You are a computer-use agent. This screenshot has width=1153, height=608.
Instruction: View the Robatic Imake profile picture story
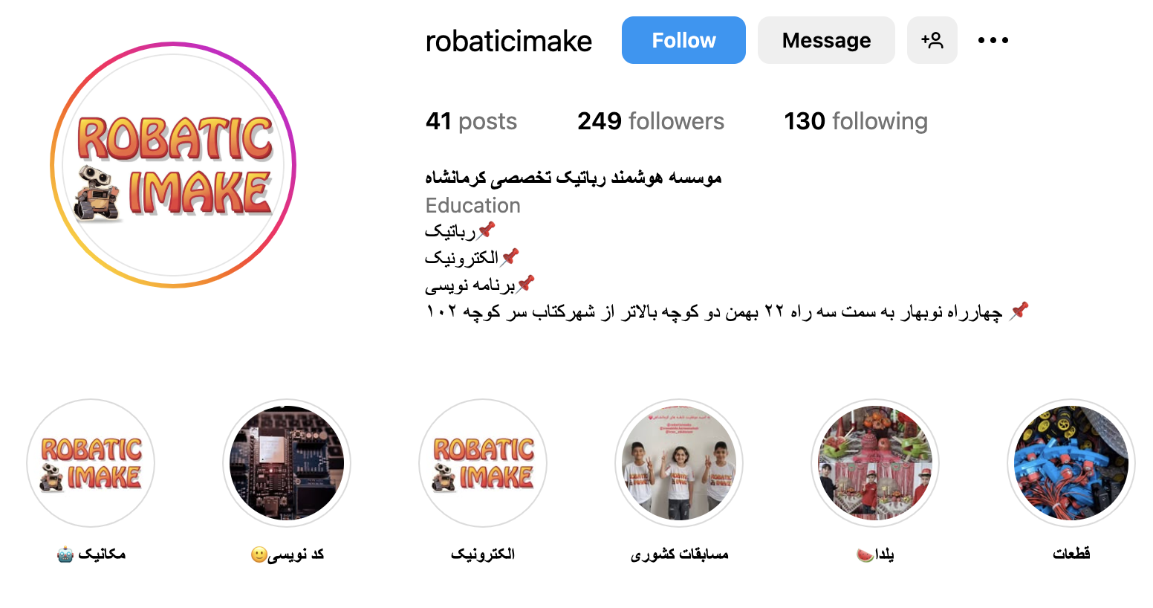pyautogui.click(x=173, y=165)
